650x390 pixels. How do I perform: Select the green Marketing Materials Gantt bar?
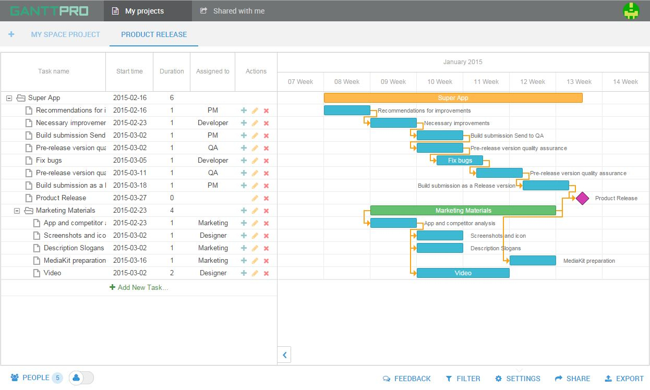pyautogui.click(x=463, y=211)
